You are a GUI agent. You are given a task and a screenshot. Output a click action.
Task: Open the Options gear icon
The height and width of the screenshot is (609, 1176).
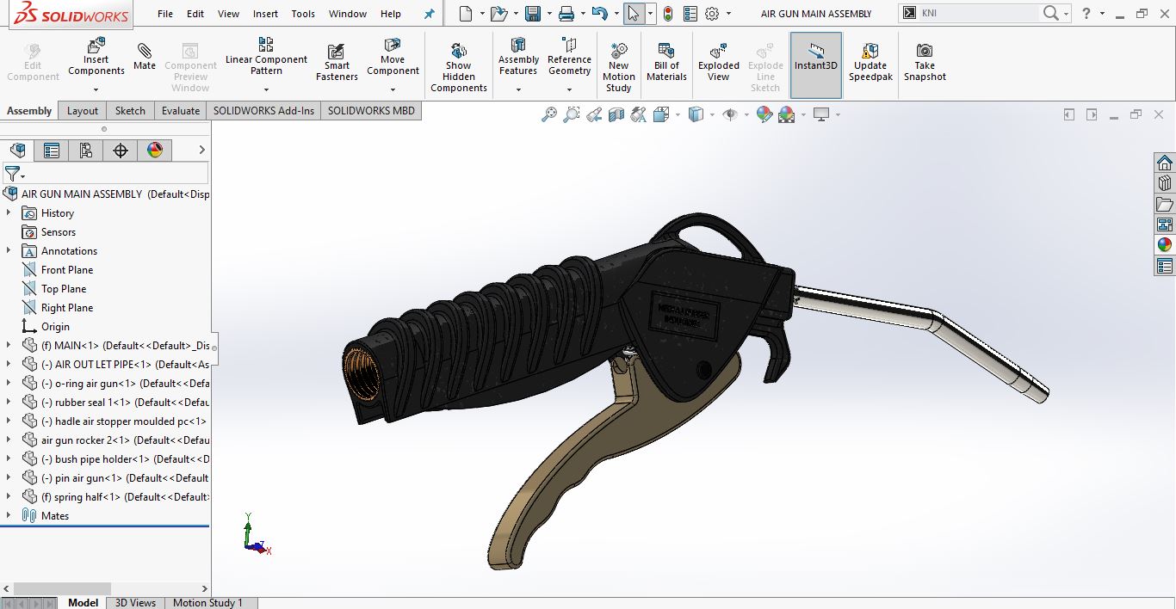(x=712, y=14)
